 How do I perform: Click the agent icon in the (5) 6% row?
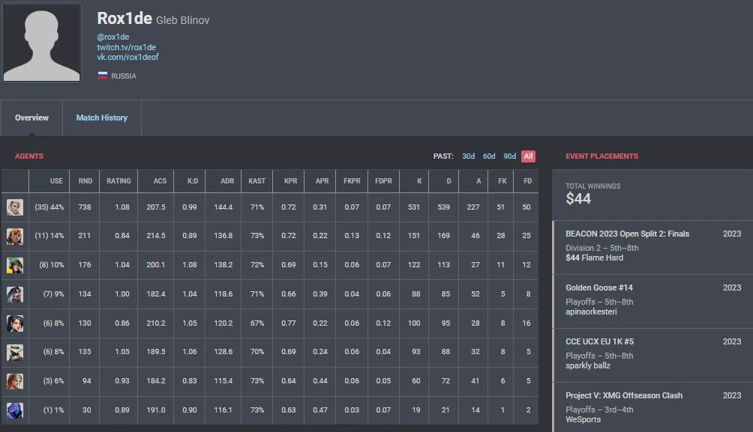[x=15, y=381]
